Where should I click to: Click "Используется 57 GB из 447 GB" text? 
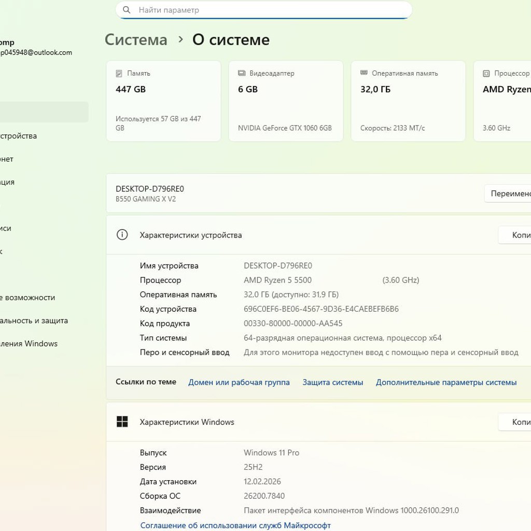click(x=158, y=123)
